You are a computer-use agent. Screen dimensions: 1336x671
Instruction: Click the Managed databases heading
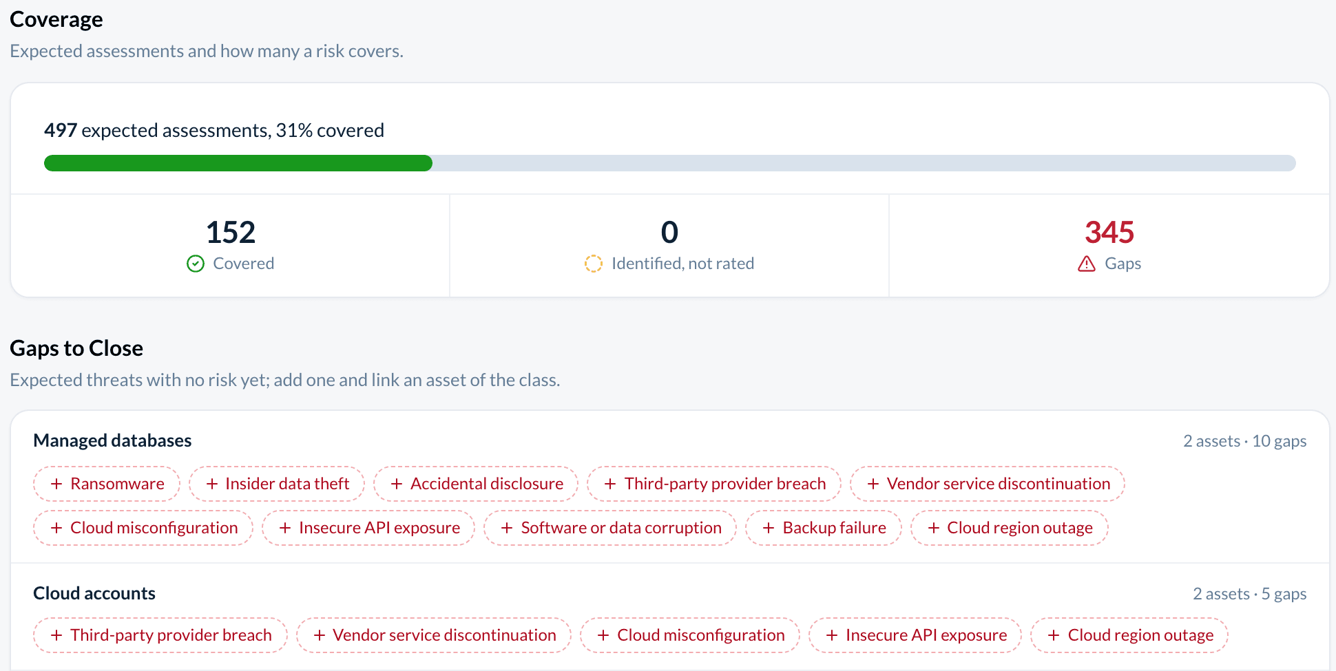click(112, 440)
